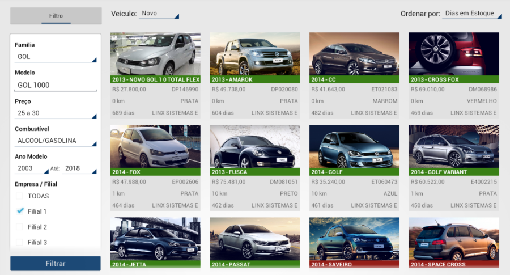Open the 2014 CC car photo
The height and width of the screenshot is (275, 510).
point(354,54)
